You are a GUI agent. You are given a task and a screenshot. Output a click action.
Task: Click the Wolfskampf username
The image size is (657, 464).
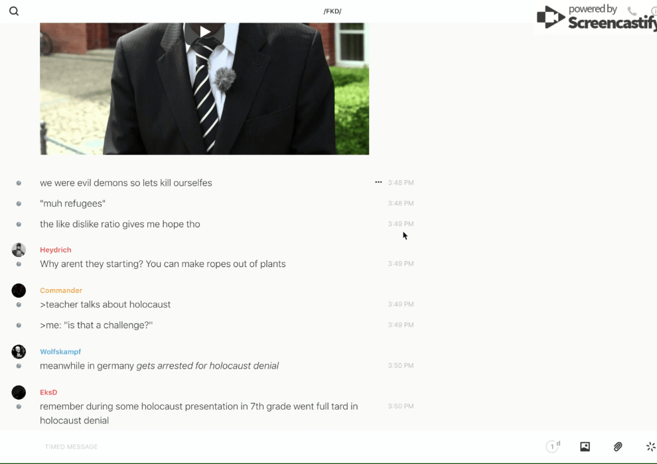coord(60,352)
